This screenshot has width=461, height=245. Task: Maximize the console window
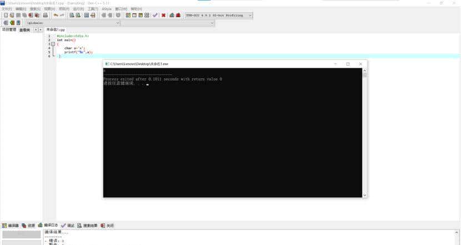348,64
